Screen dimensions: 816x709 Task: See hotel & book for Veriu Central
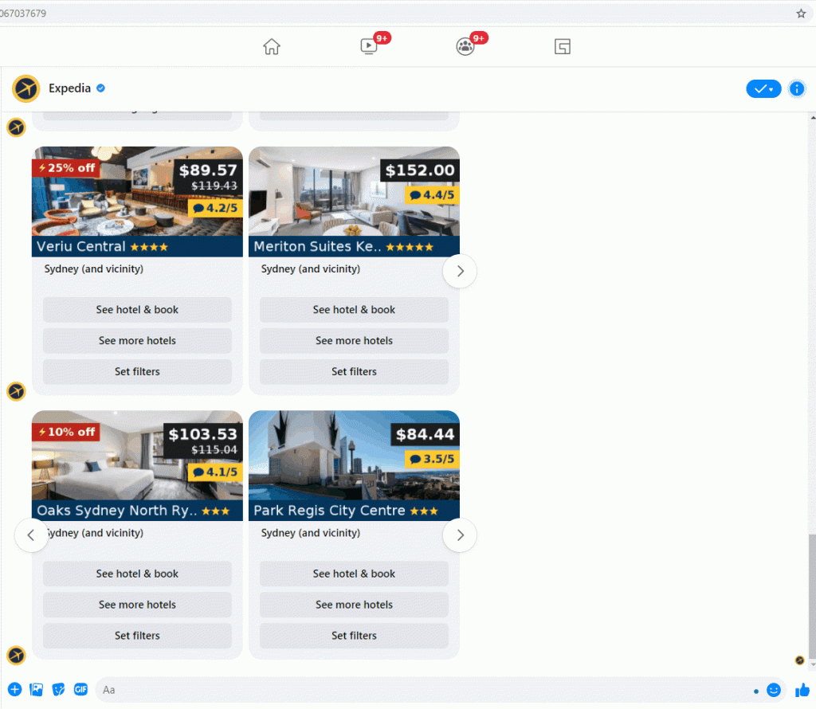click(137, 310)
